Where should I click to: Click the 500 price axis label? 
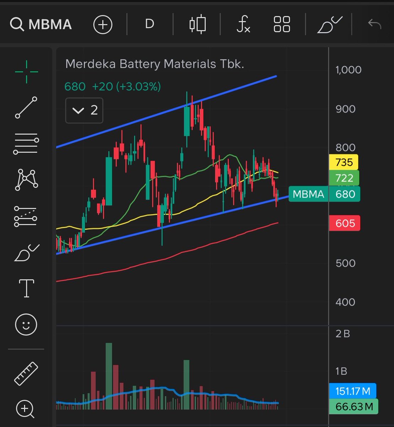[345, 263]
